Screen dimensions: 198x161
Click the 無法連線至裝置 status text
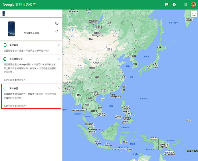click(31, 33)
